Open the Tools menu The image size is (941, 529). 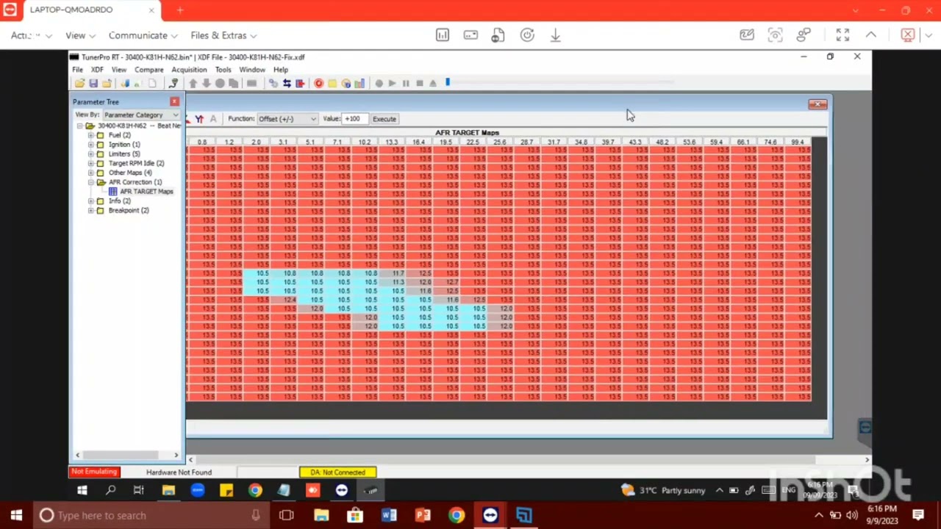pos(223,70)
